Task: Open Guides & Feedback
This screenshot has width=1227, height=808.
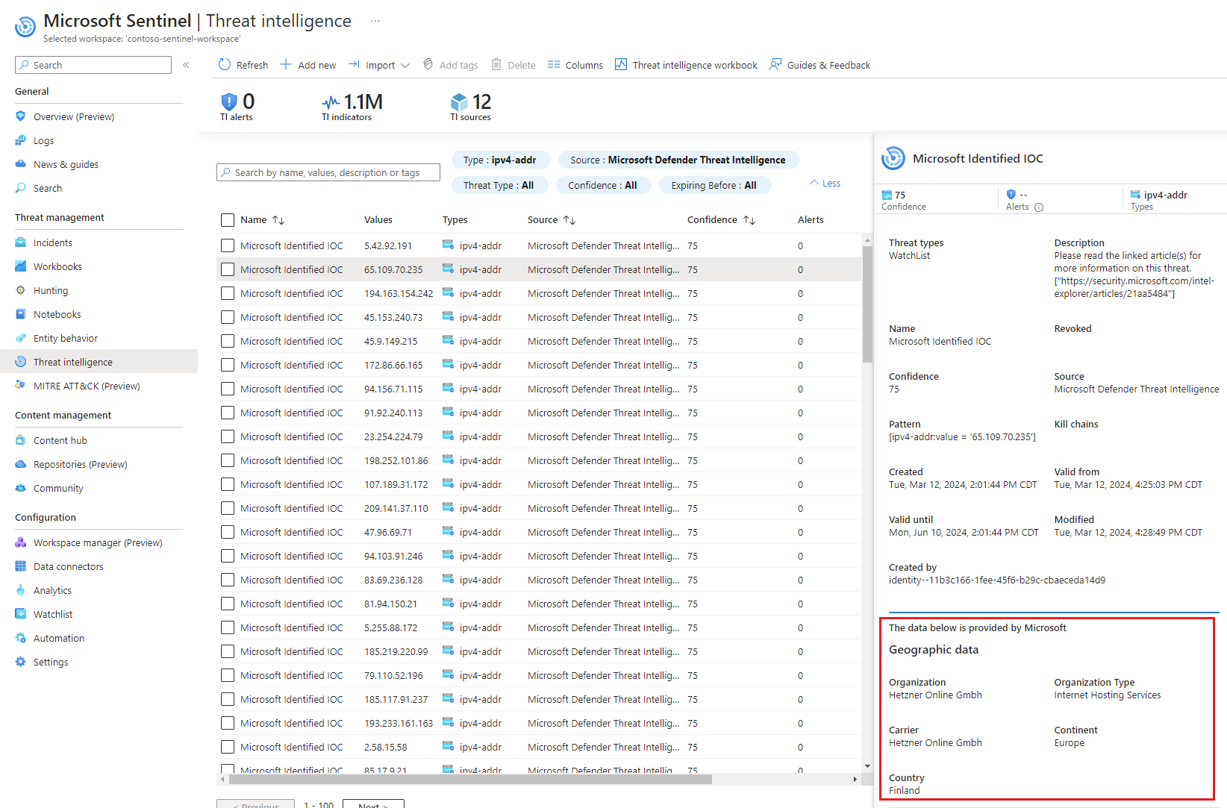Action: (819, 65)
